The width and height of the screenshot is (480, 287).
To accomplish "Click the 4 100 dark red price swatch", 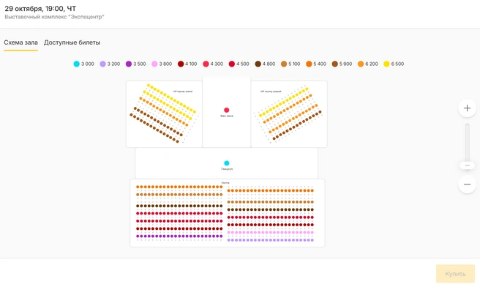I will click(181, 64).
